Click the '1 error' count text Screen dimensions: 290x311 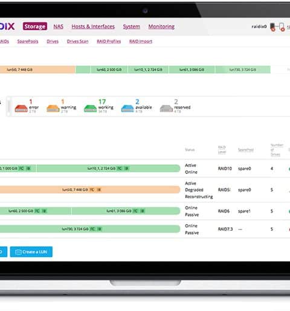tap(34, 104)
